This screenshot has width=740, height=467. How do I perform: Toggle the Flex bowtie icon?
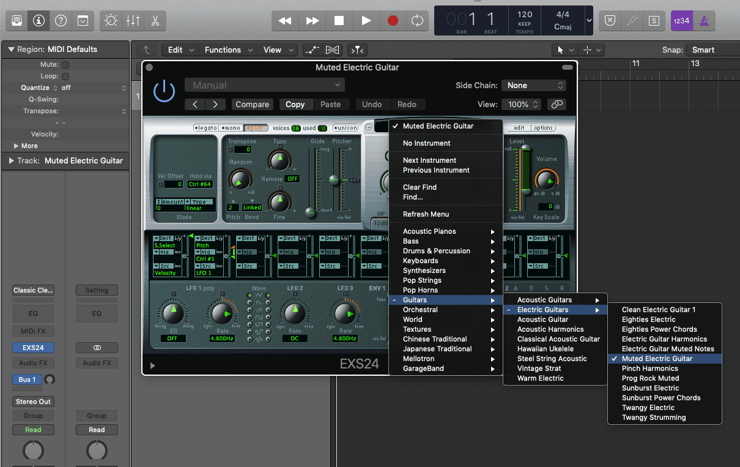[x=332, y=50]
